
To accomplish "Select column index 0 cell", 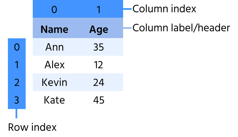I will point(54,10).
